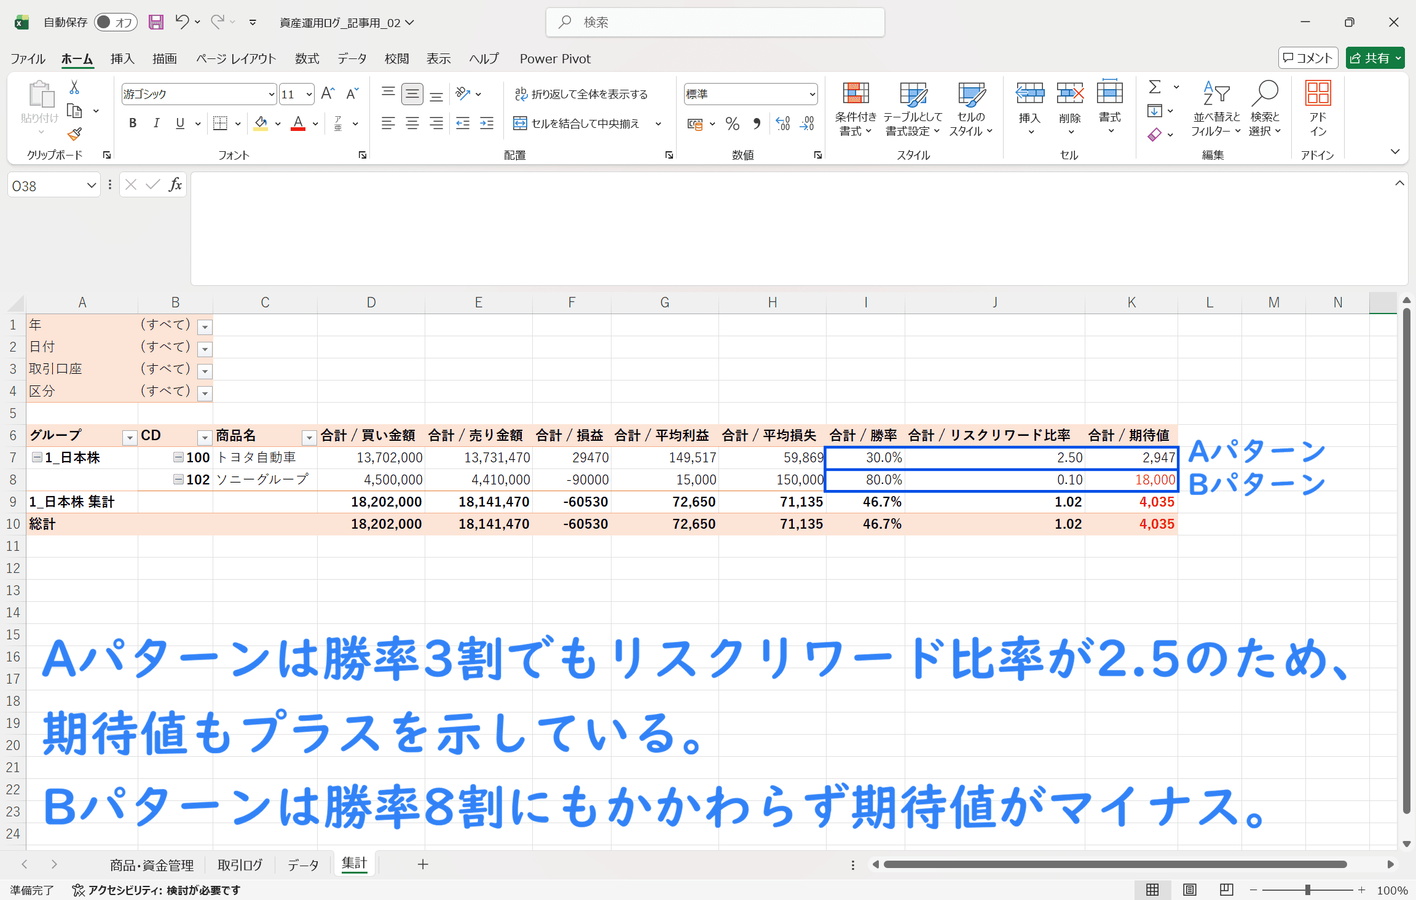1416x900 pixels.
Task: Collapse the 1_日本株 group row
Action: [x=37, y=457]
